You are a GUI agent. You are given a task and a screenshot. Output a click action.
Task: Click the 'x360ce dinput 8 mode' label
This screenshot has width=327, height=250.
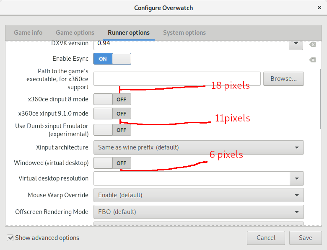pos(58,99)
